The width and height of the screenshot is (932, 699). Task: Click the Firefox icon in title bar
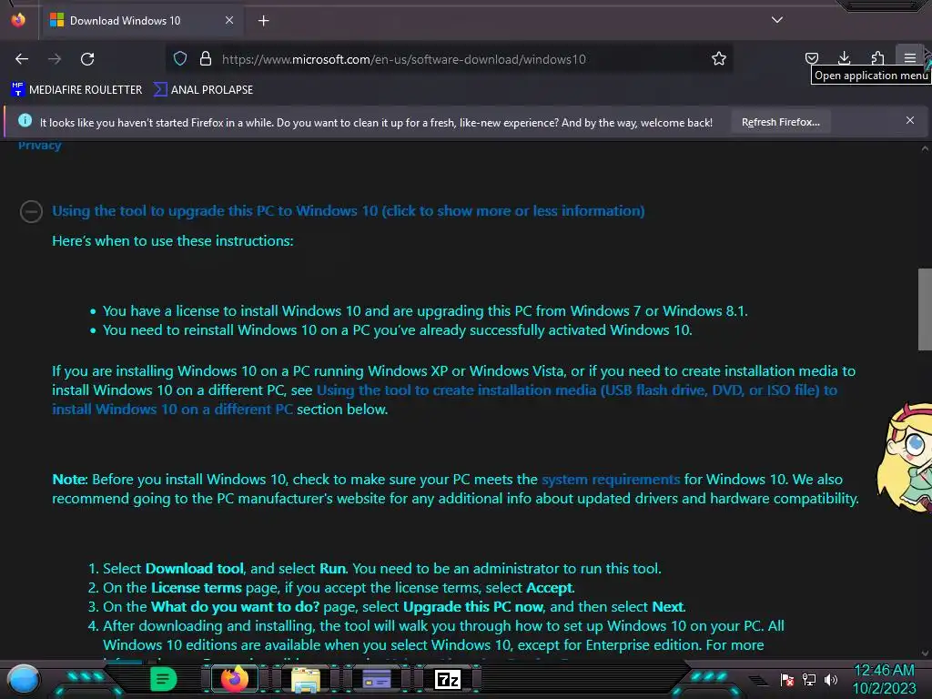coord(18,20)
